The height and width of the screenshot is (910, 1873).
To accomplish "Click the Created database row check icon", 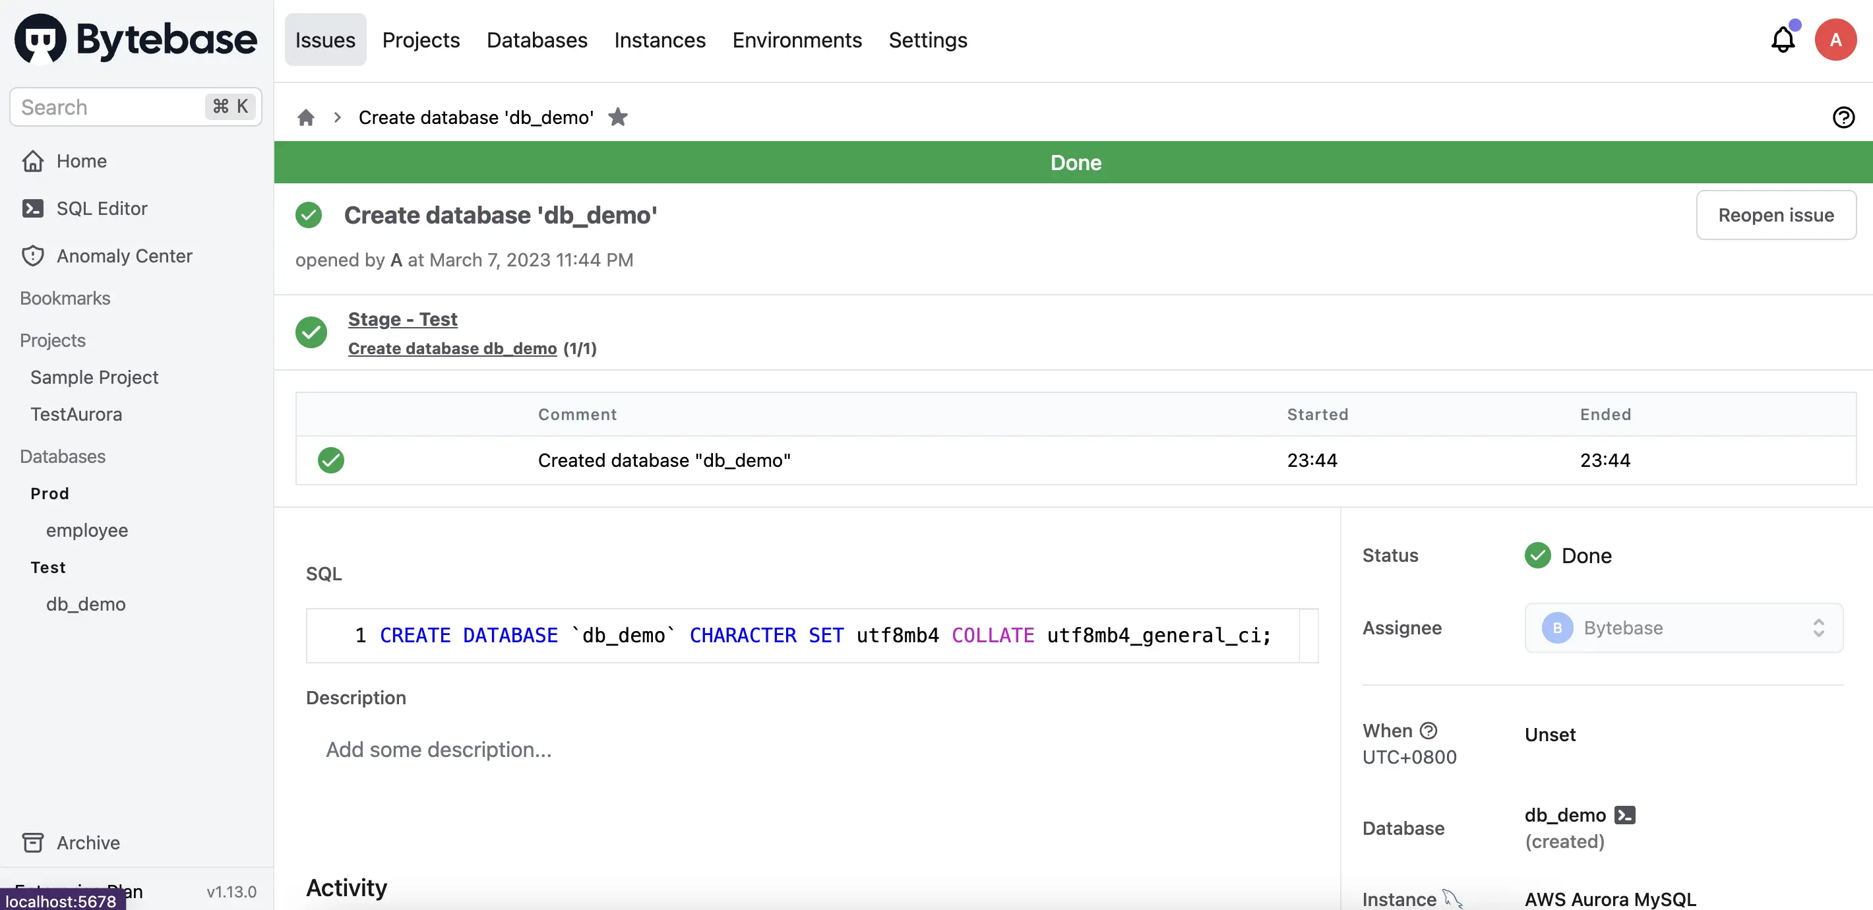I will coord(331,460).
